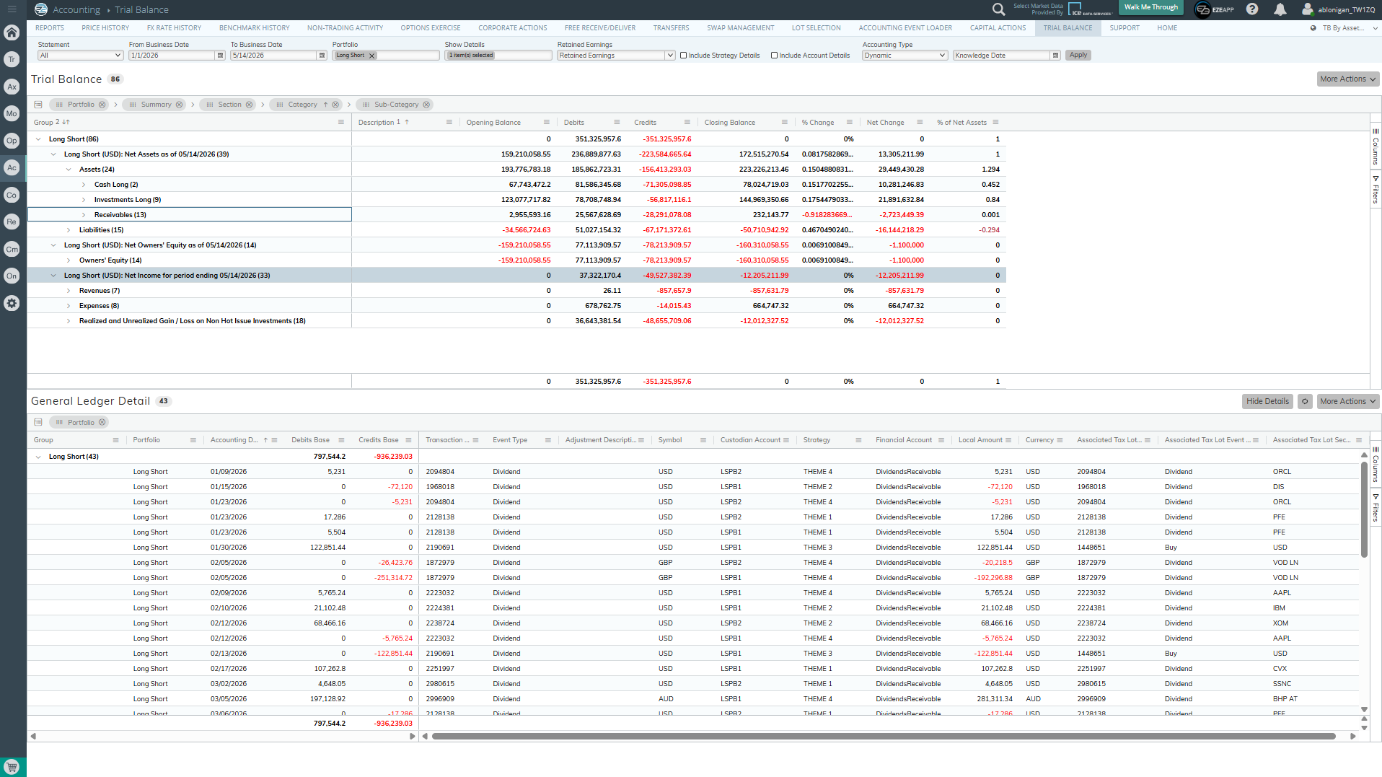
Task: Open the hamburger menu icon
Action: pyautogui.click(x=12, y=9)
